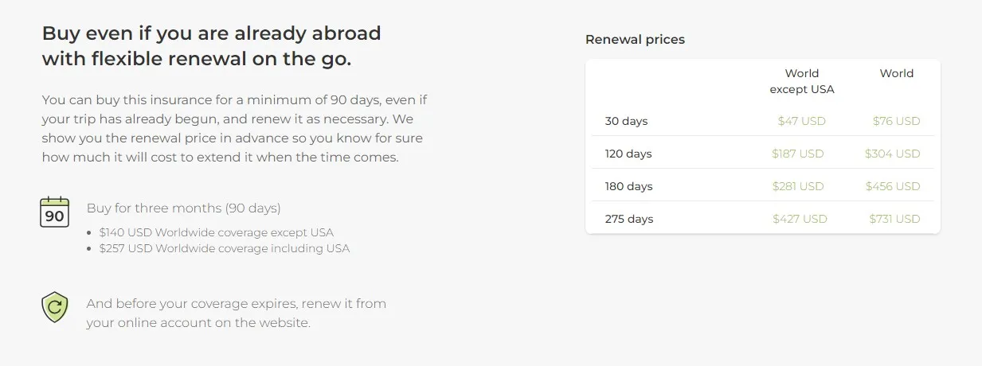Click the '275 days' row label

coord(628,219)
